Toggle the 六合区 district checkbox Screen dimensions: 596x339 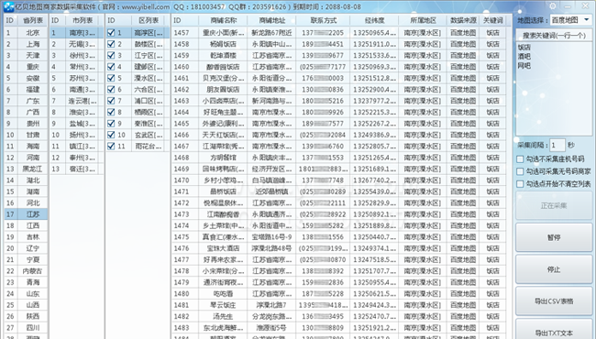pyautogui.click(x=111, y=90)
